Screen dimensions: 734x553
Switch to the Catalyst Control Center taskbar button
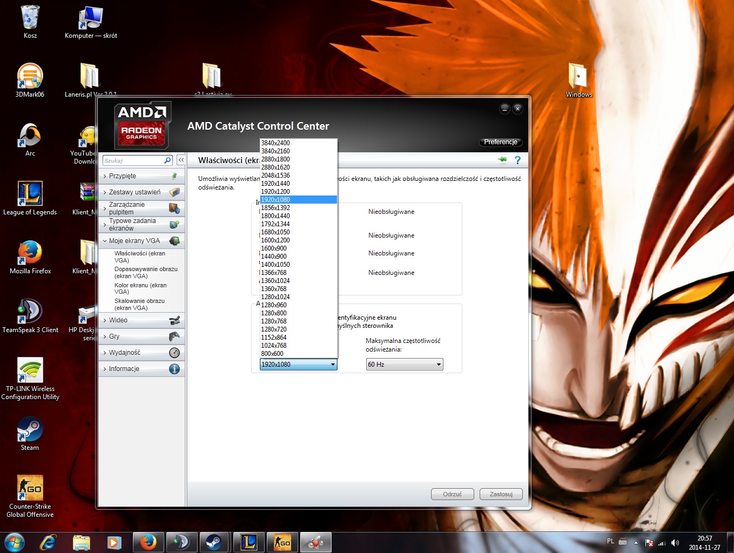pyautogui.click(x=315, y=542)
